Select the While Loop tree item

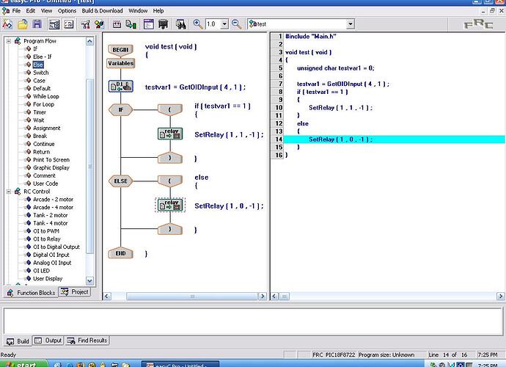click(x=46, y=96)
